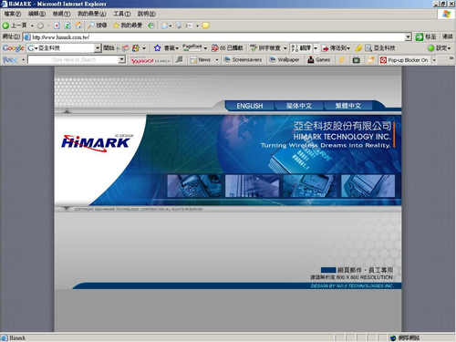Open the Favorites star button
The image size is (456, 342).
coord(128,26)
